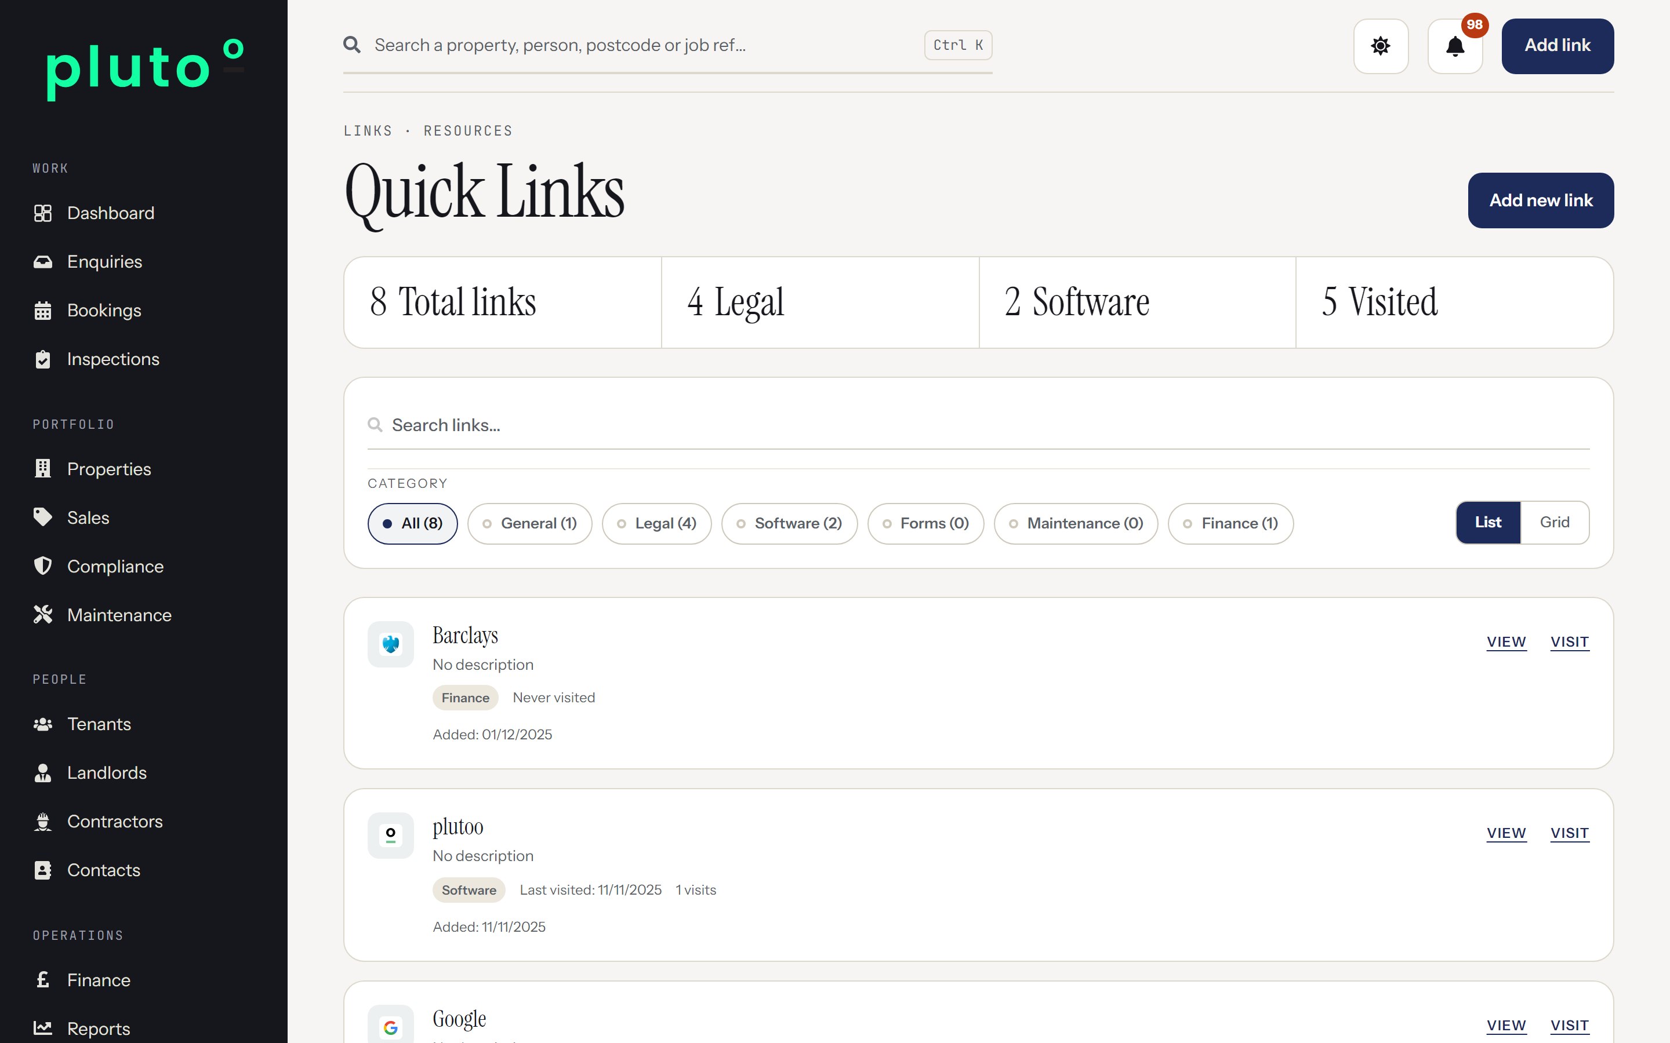Image resolution: width=1670 pixels, height=1043 pixels.
Task: Click the Links breadcrumb
Action: pos(368,131)
